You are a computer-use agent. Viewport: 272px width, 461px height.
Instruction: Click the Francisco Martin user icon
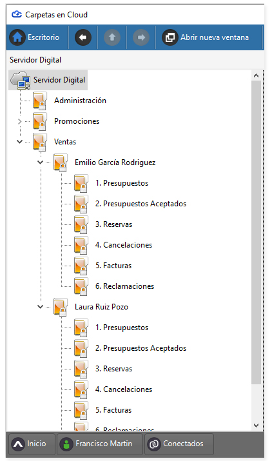click(66, 444)
